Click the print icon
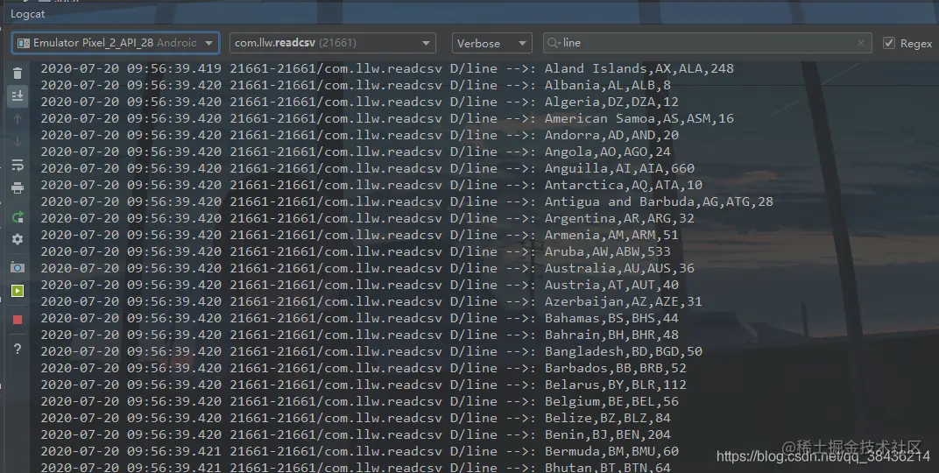The width and height of the screenshot is (939, 473). (18, 188)
